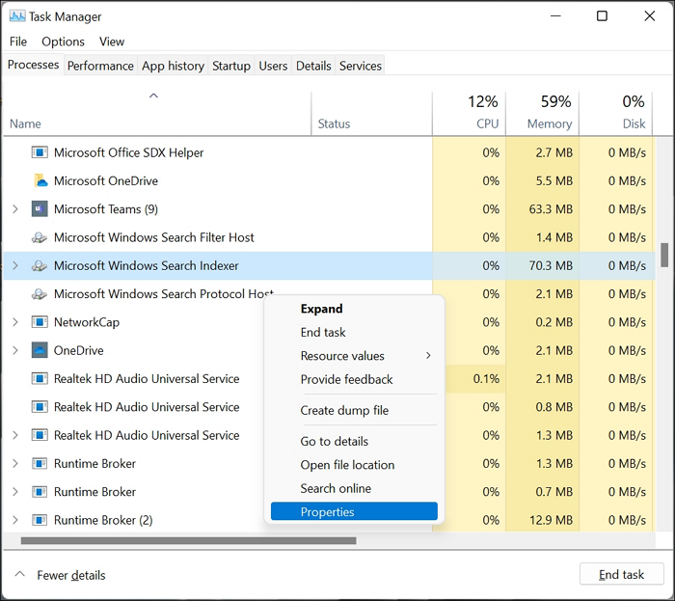675x601 pixels.
Task: Click the Search Filter Host process icon
Action: pos(40,237)
